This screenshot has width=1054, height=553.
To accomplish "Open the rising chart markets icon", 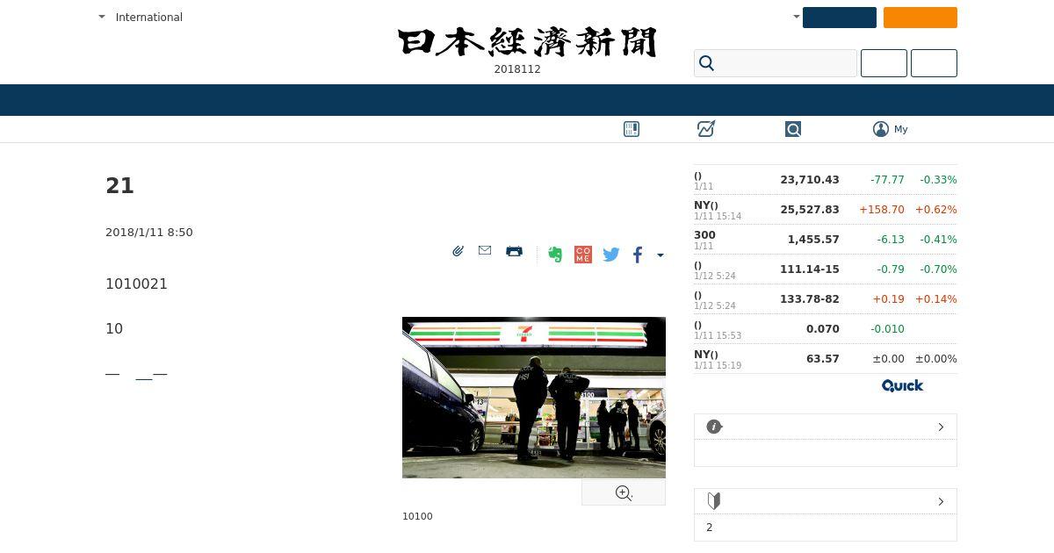I will [706, 129].
